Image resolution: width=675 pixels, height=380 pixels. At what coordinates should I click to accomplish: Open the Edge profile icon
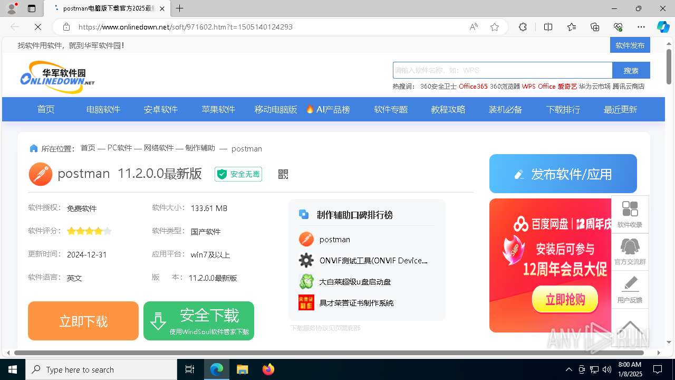point(12,8)
